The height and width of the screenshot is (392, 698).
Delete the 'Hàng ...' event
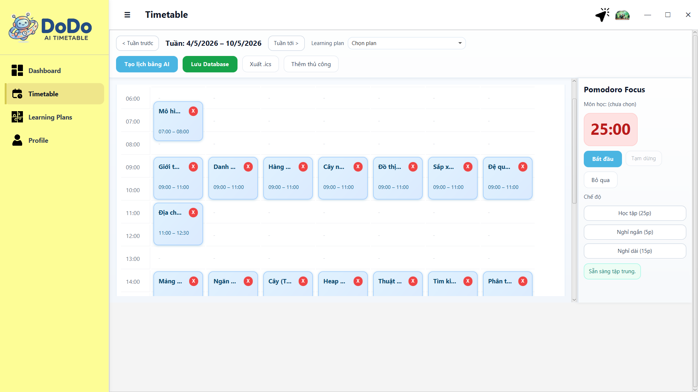[x=303, y=167]
